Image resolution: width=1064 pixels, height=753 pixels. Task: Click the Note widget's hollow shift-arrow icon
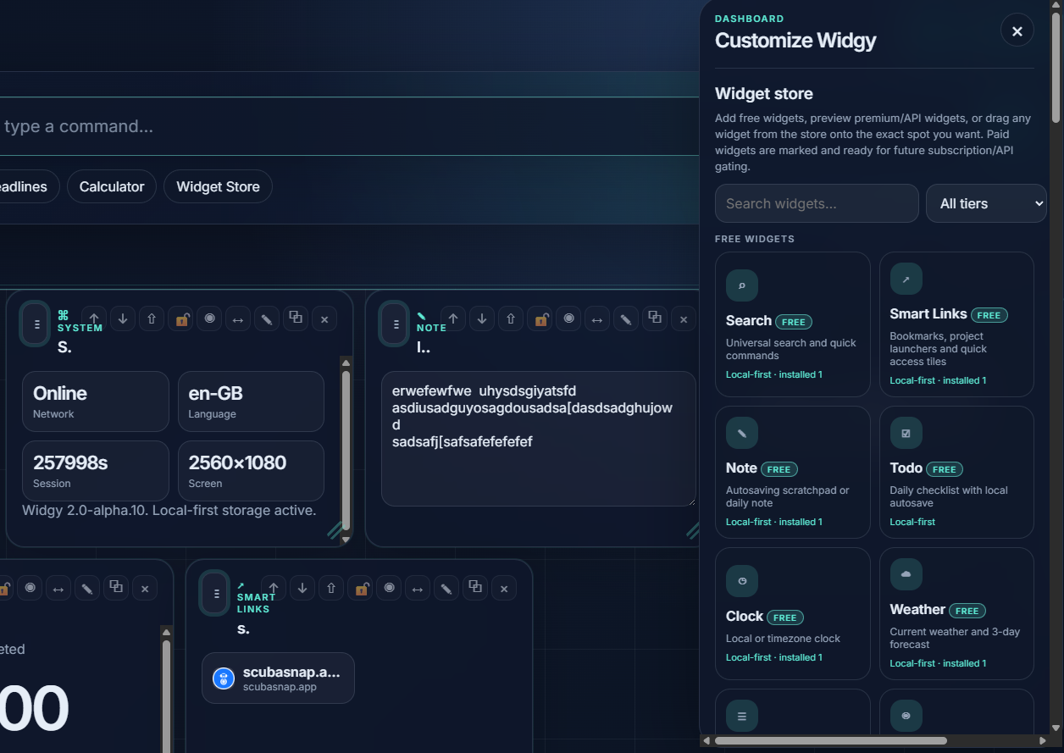coord(511,318)
